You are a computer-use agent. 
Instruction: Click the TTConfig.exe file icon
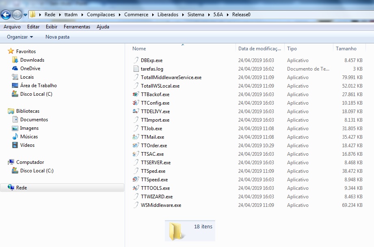click(136, 103)
